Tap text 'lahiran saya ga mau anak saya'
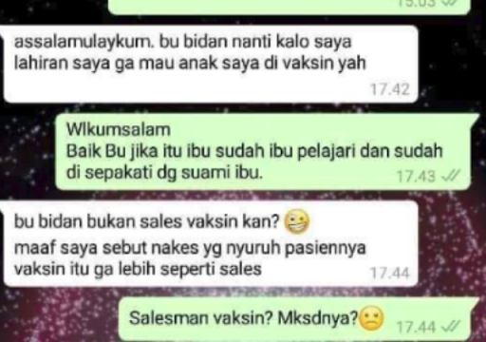486x342 pixels. [146, 64]
